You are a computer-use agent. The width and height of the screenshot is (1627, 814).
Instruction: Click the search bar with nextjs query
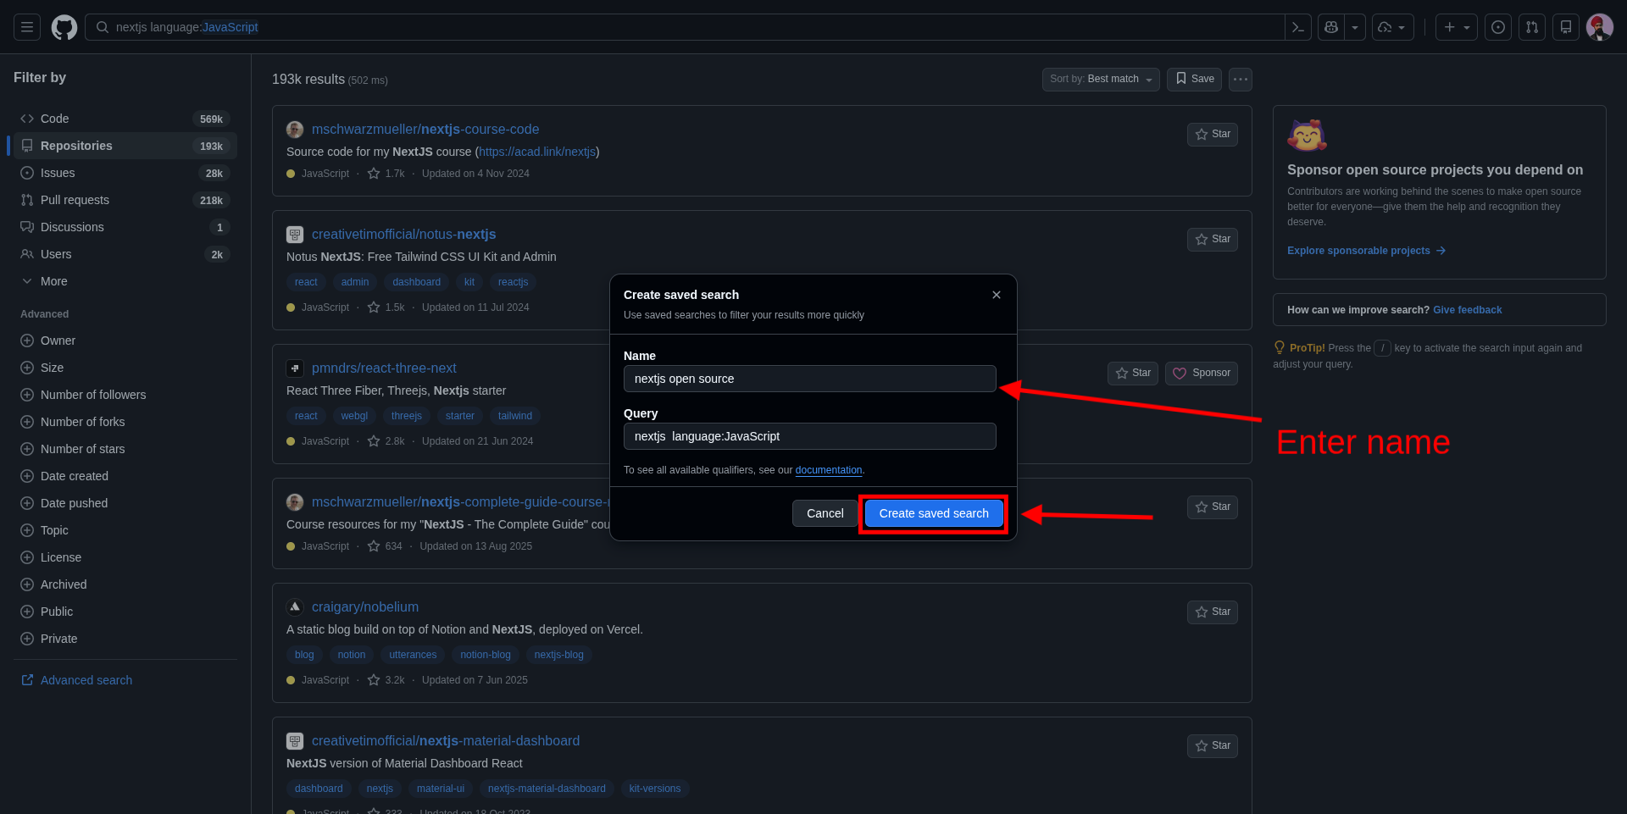[685, 27]
